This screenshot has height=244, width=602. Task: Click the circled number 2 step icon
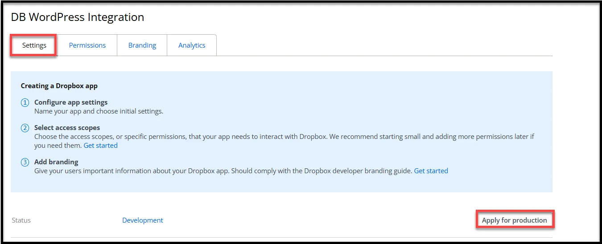coord(25,128)
